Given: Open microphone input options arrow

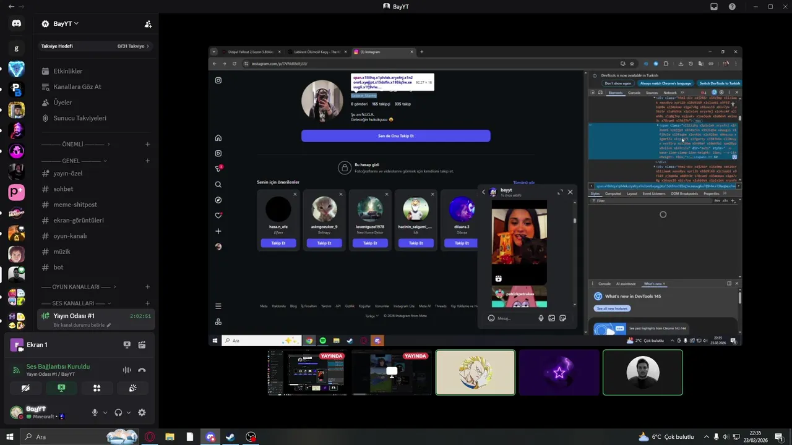Looking at the screenshot, I should (105, 413).
